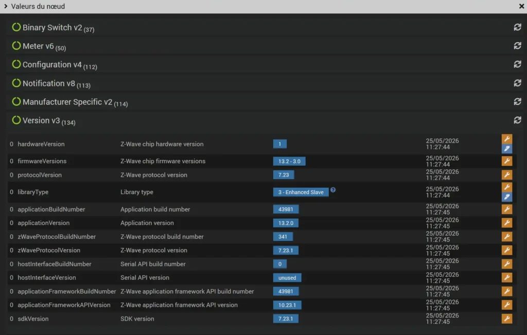Click the hostInterfaceBuildNumber value 0

[x=279, y=264]
